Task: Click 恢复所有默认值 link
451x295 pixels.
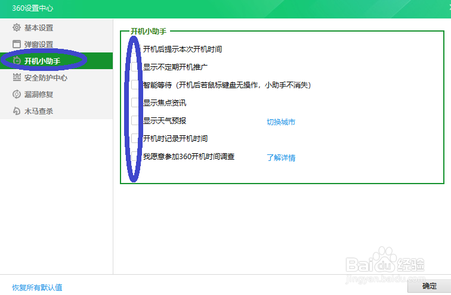Action: point(37,287)
